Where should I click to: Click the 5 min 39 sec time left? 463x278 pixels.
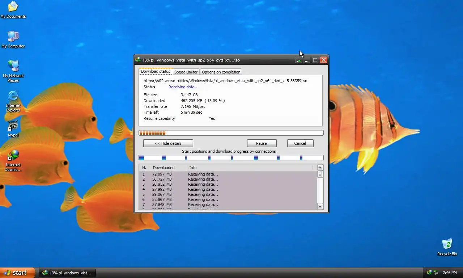[191, 112]
